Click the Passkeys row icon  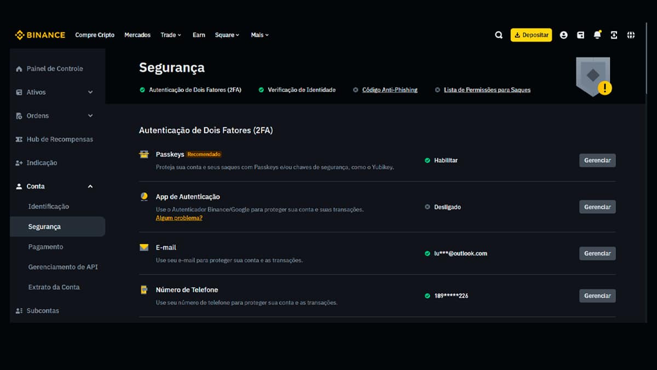pyautogui.click(x=144, y=155)
